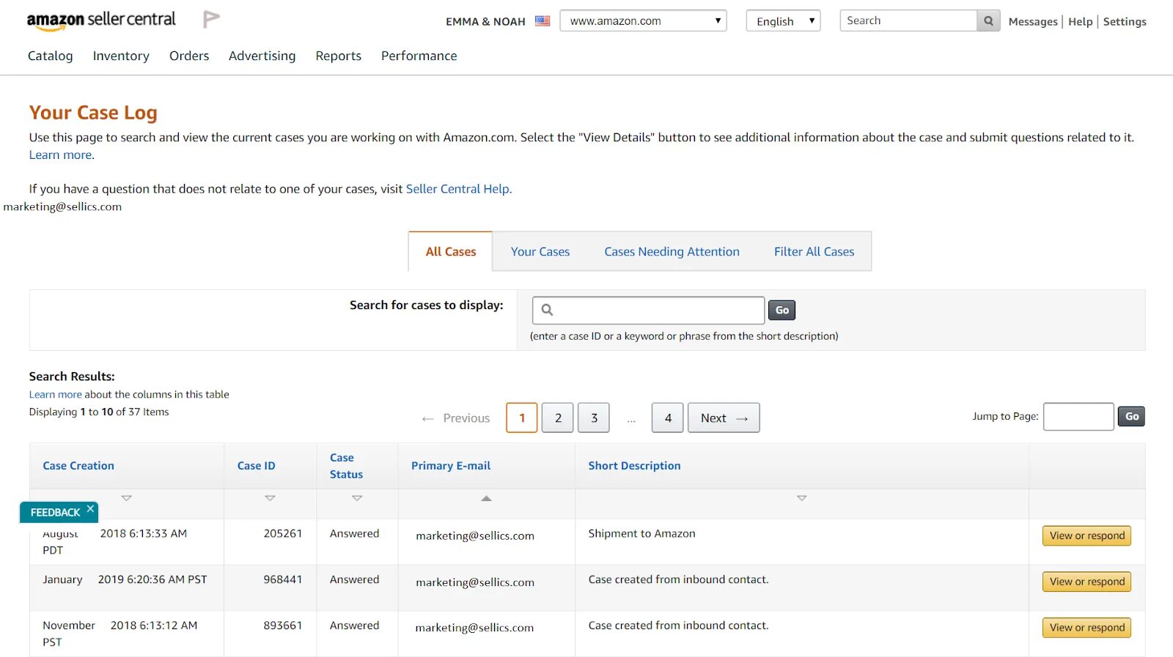Sort by Case Creation arrow

[x=126, y=498]
